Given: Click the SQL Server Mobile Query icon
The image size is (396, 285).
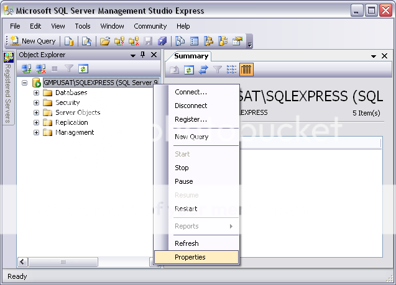Looking at the screenshot, I should (86, 41).
